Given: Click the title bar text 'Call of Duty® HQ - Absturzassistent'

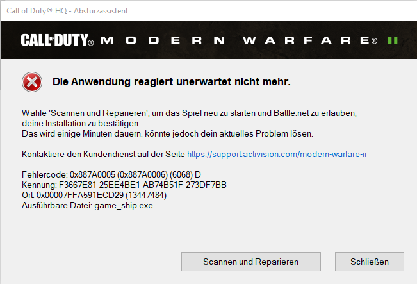Looking at the screenshot, I should (x=67, y=11).
